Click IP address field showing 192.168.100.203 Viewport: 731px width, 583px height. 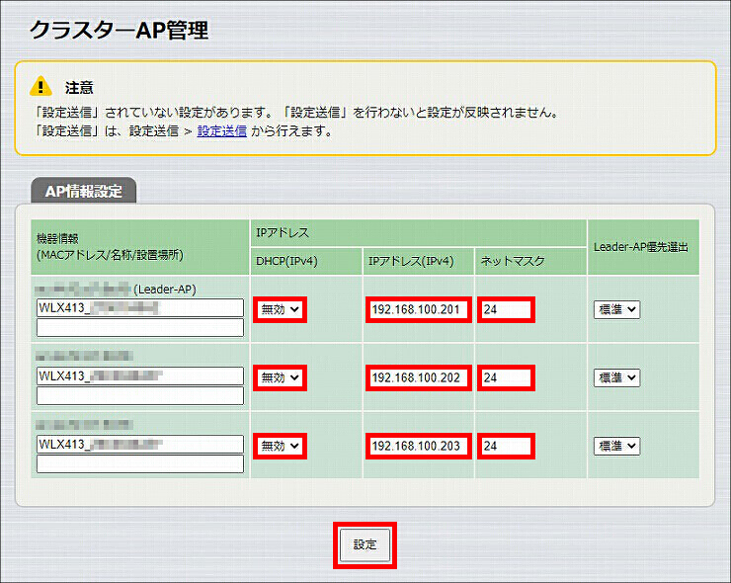pyautogui.click(x=419, y=446)
